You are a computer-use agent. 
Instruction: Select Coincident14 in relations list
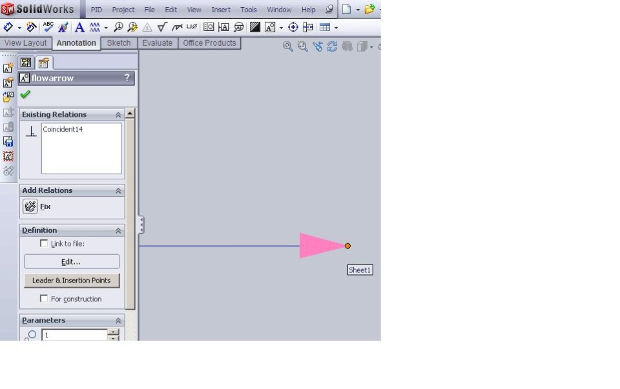tap(63, 129)
